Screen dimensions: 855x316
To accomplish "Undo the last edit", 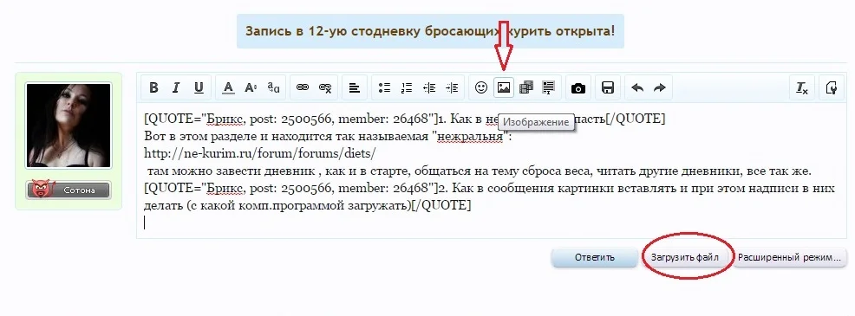I will click(x=636, y=87).
